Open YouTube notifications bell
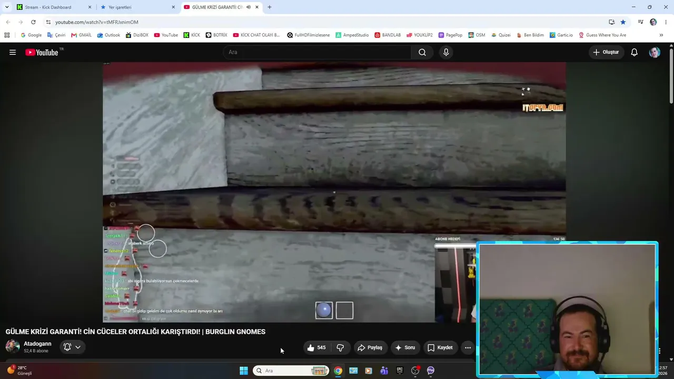Screen dimensions: 674x379 tap(635, 52)
